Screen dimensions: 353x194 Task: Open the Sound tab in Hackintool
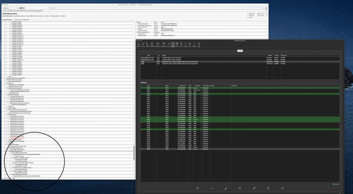point(169,44)
